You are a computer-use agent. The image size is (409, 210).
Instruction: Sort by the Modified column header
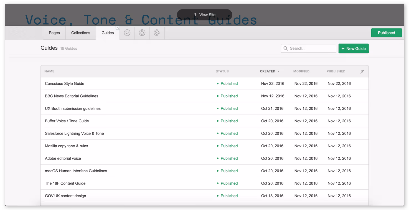(x=301, y=71)
